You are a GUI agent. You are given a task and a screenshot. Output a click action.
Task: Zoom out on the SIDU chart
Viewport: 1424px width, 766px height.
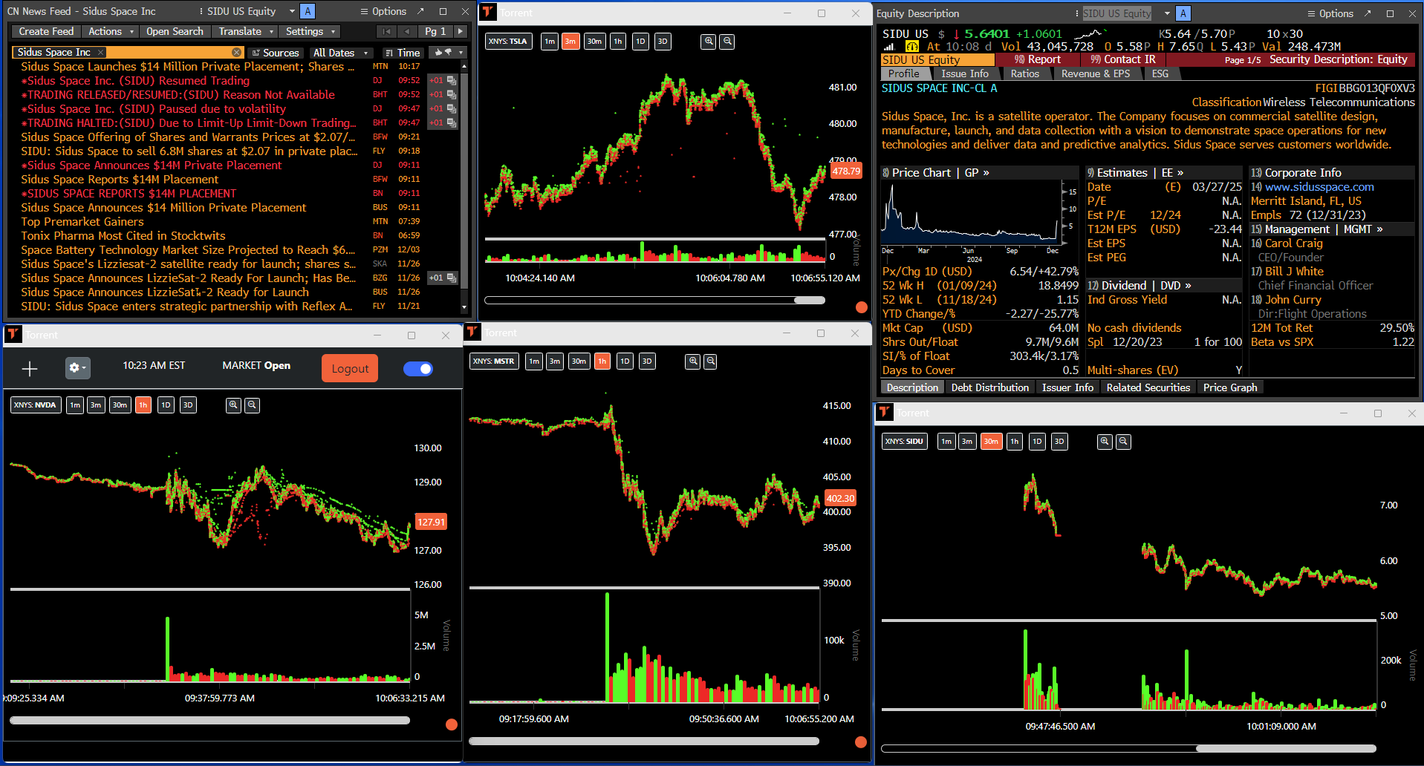click(x=1123, y=441)
